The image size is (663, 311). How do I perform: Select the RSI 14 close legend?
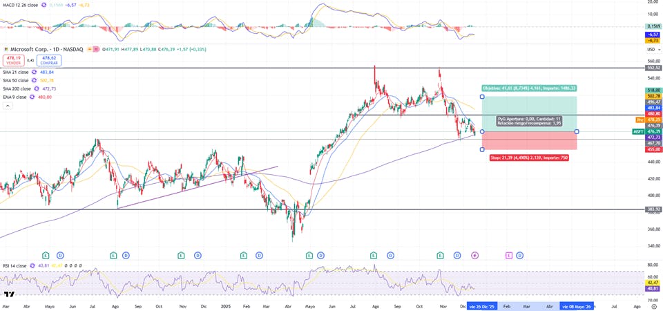click(x=14, y=265)
